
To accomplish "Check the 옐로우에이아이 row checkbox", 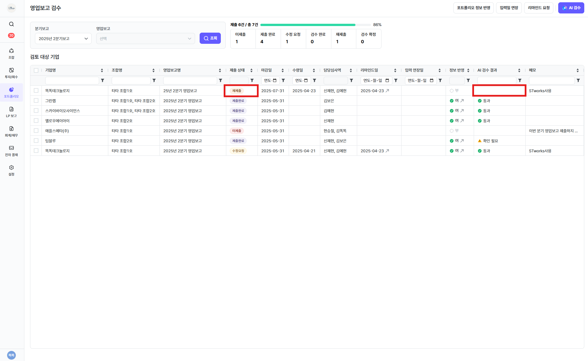I will [x=36, y=121].
